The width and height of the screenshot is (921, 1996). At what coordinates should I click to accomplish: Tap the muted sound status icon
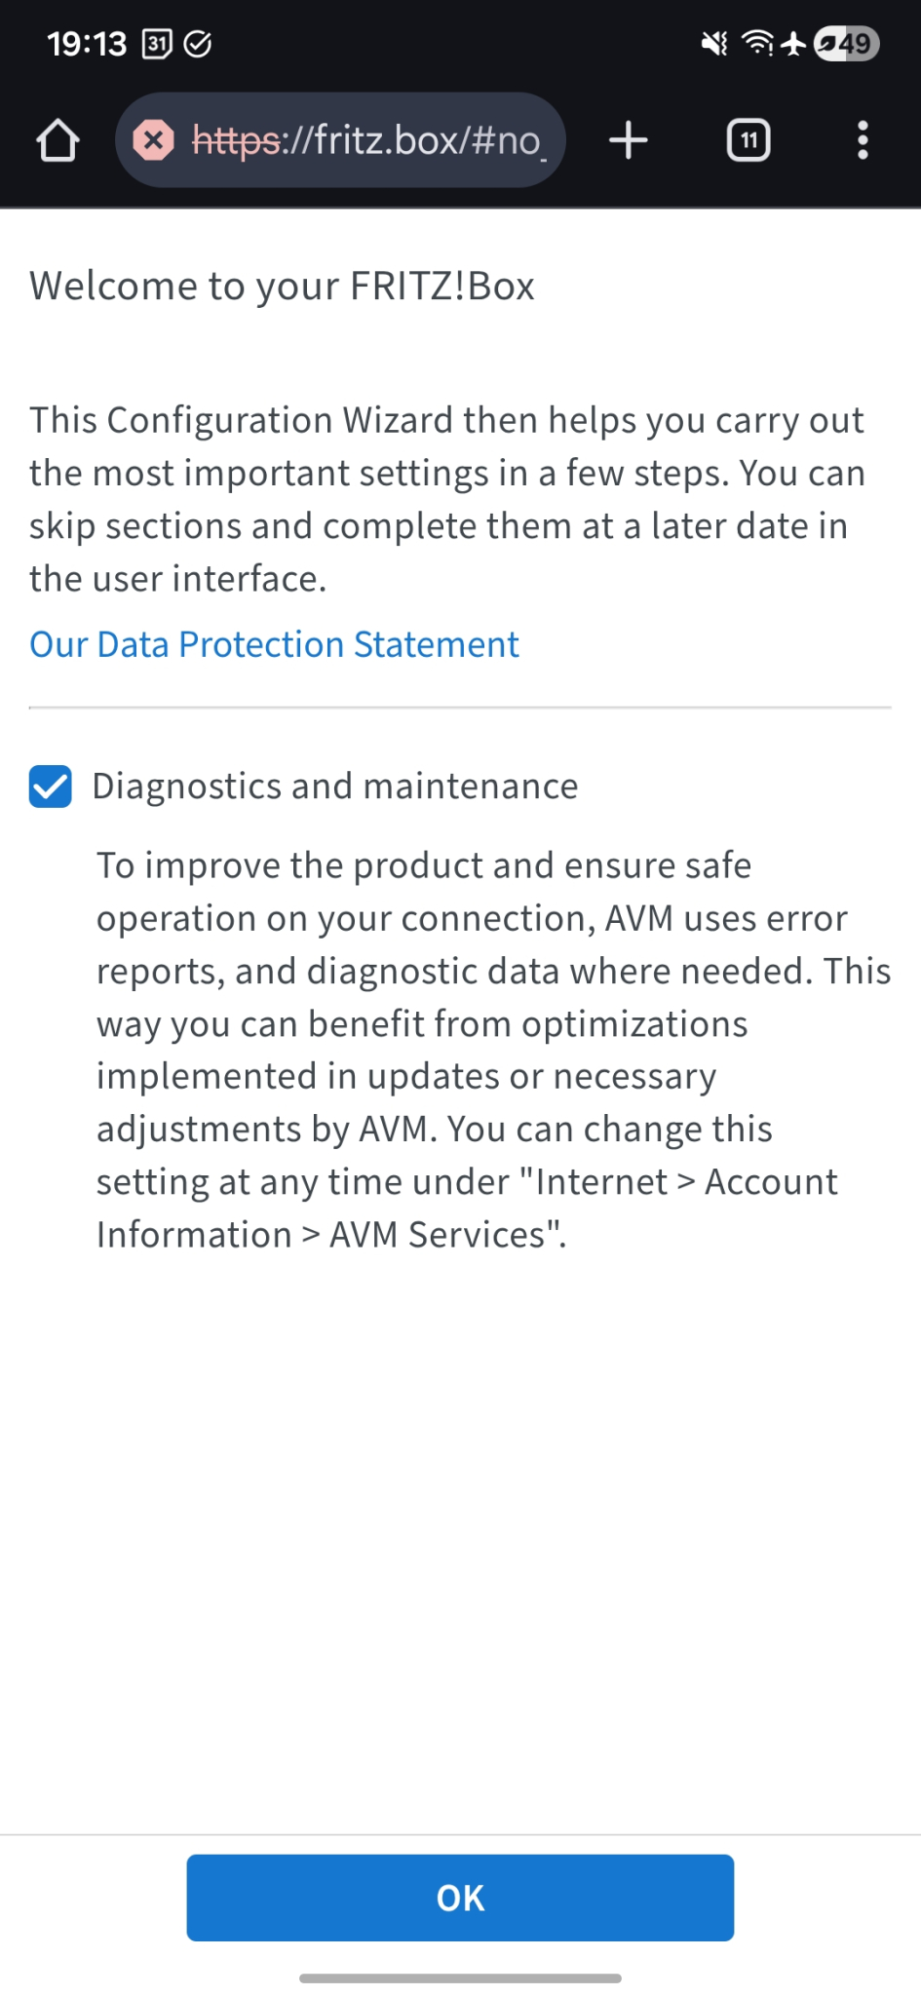click(x=714, y=44)
